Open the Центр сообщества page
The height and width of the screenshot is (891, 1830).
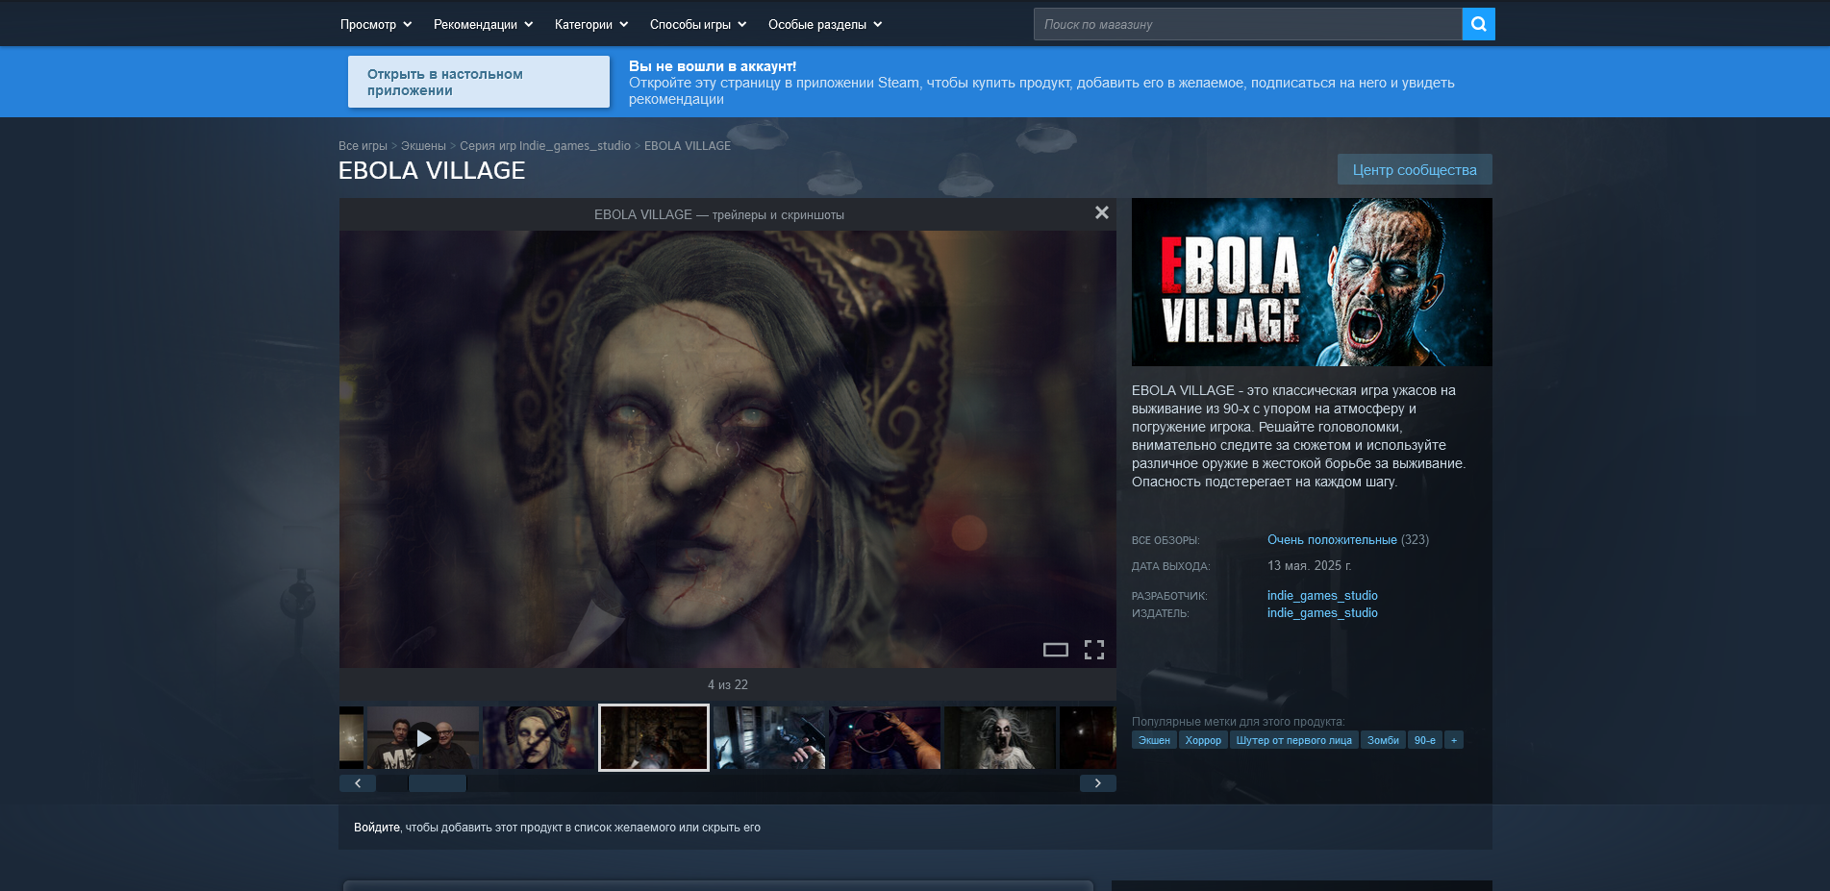tap(1415, 170)
